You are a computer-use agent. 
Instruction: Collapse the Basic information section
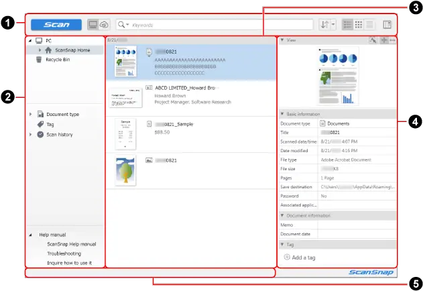pos(282,114)
